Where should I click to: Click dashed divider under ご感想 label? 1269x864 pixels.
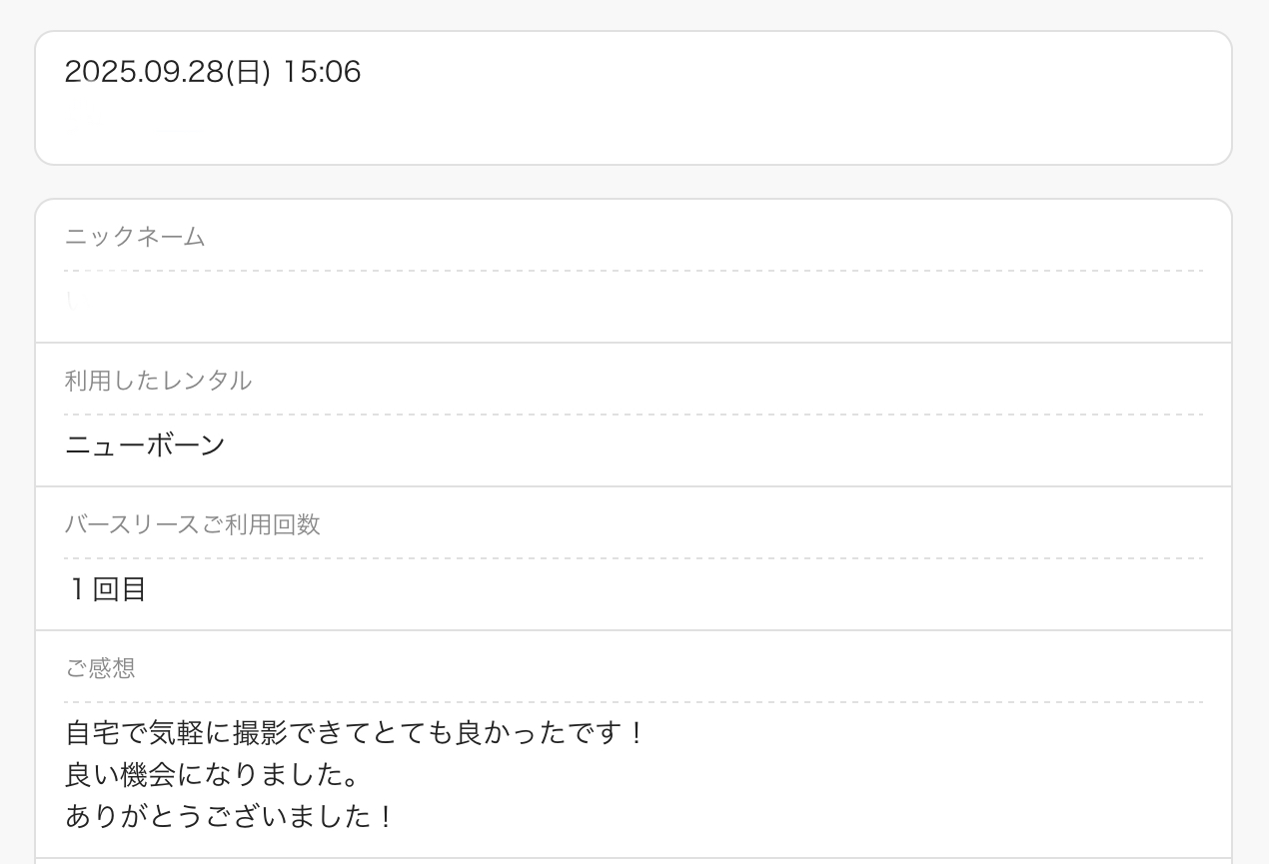(634, 702)
